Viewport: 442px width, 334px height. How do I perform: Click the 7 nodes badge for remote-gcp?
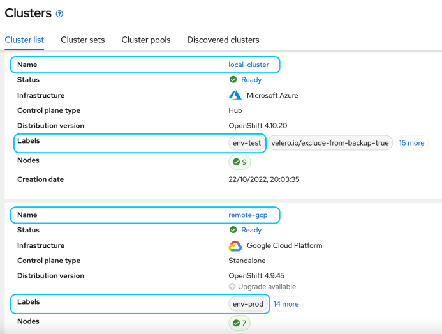[x=239, y=323]
